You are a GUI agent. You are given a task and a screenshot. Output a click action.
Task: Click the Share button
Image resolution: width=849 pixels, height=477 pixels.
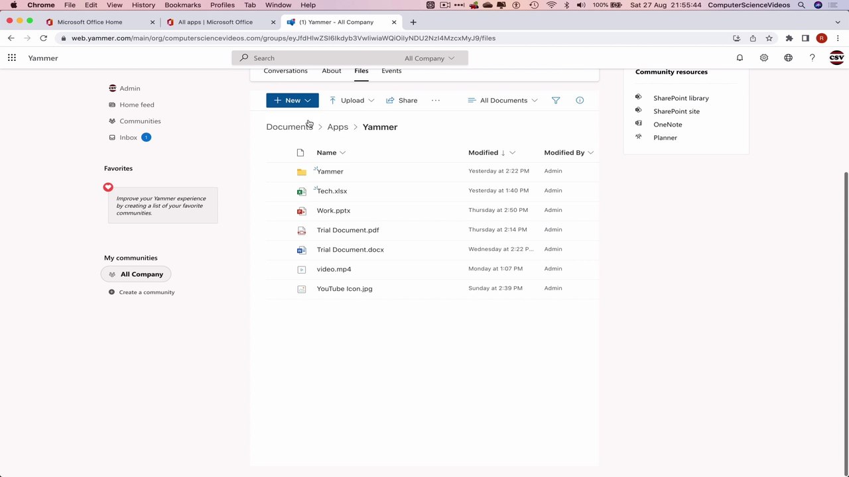[x=402, y=101]
